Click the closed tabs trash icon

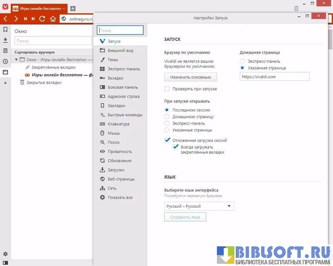click(x=296, y=8)
